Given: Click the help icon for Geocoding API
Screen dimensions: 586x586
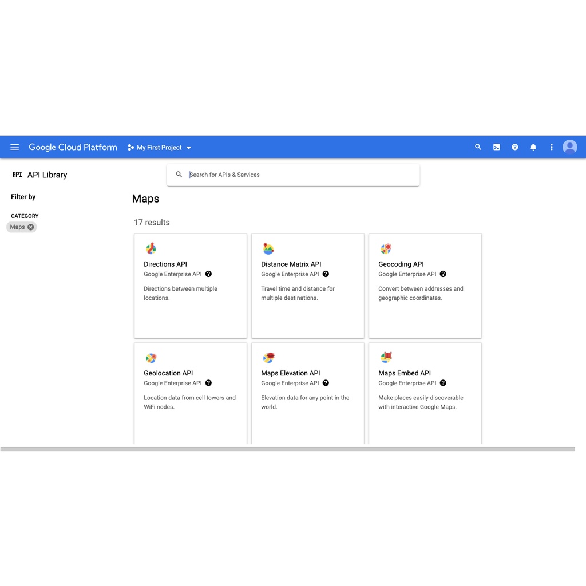Looking at the screenshot, I should point(442,274).
